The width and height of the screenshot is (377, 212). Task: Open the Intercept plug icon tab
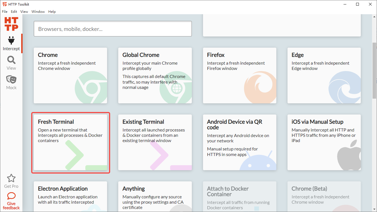[11, 43]
